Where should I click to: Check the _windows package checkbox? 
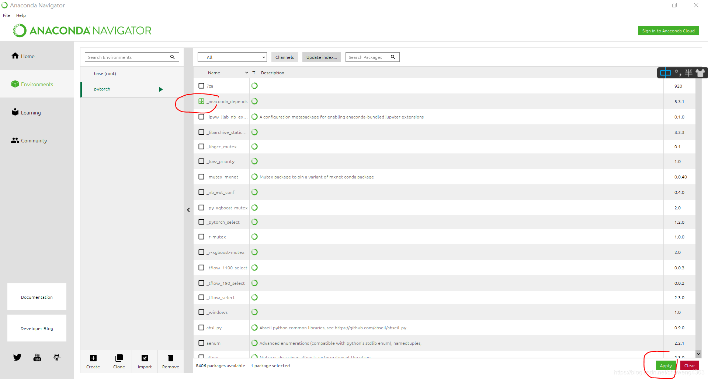[201, 312]
